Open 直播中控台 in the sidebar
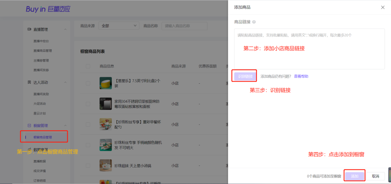391x184 pixels. [x=39, y=41]
